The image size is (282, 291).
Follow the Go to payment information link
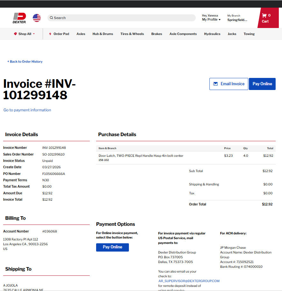[27, 110]
